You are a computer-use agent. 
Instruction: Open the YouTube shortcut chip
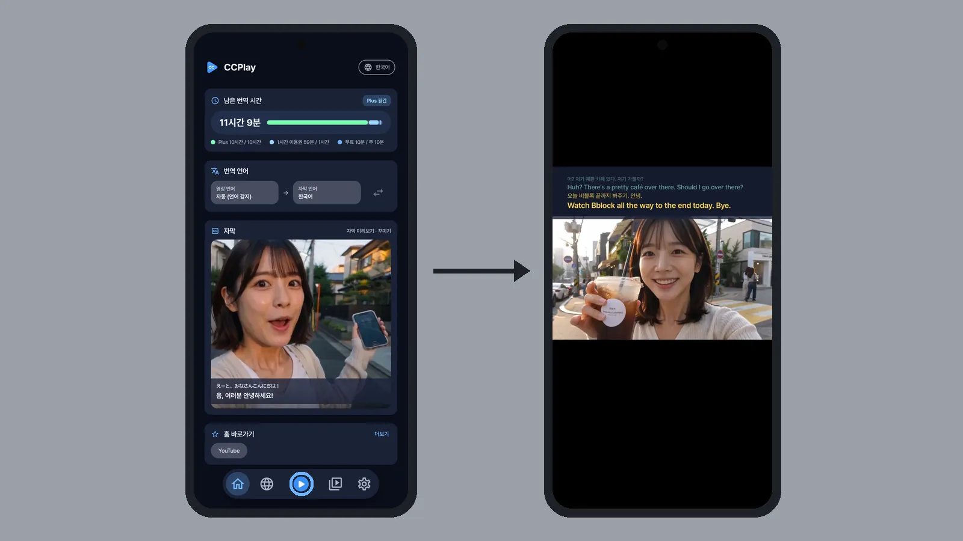point(229,451)
